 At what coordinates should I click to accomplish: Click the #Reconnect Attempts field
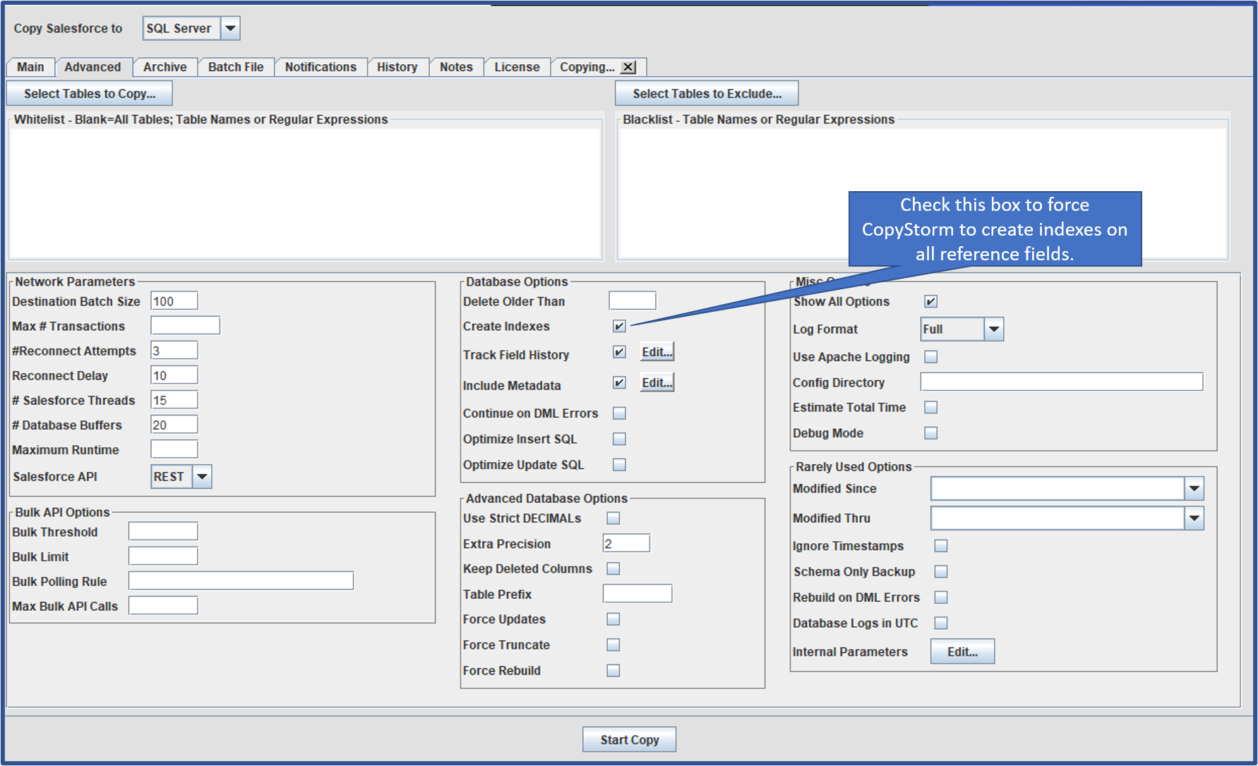(x=174, y=351)
